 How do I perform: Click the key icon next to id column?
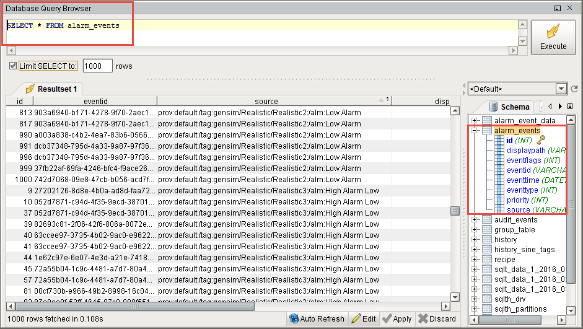coord(540,141)
